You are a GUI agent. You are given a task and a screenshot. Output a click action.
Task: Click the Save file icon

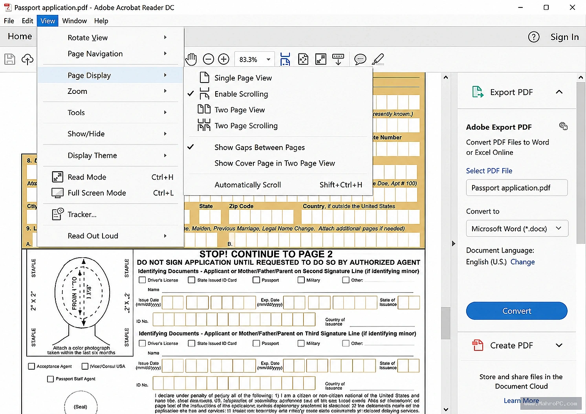[10, 59]
